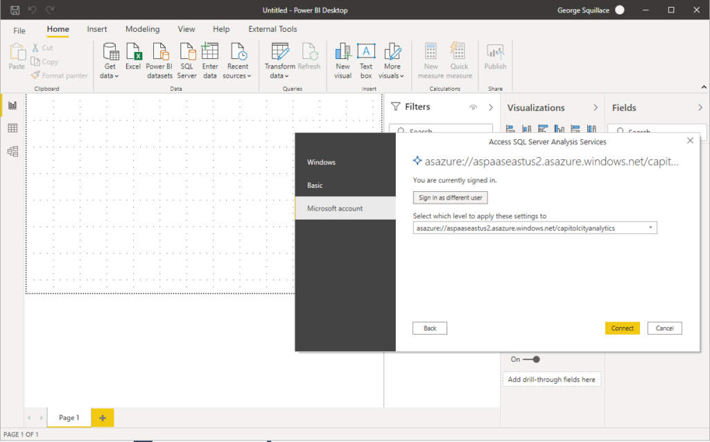The height and width of the screenshot is (442, 710).
Task: Click inside the Filters search box
Action: pos(441,130)
